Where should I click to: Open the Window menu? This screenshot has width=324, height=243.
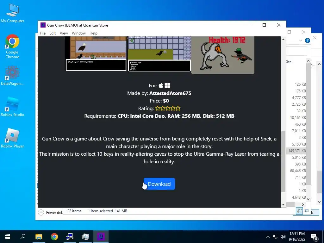[x=79, y=33]
